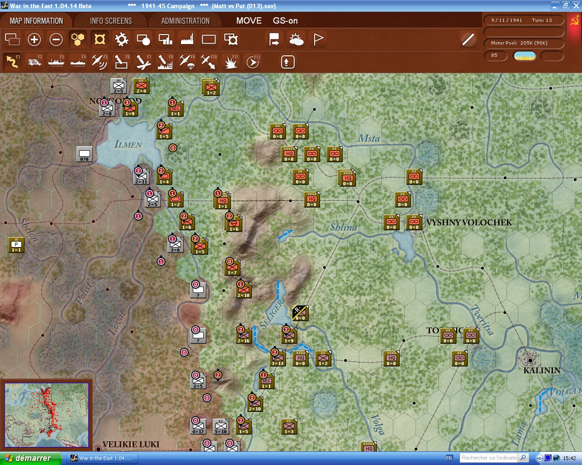This screenshot has width=582, height=465.
Task: Select the unit counter labeled 3=13
Action: coord(278,358)
